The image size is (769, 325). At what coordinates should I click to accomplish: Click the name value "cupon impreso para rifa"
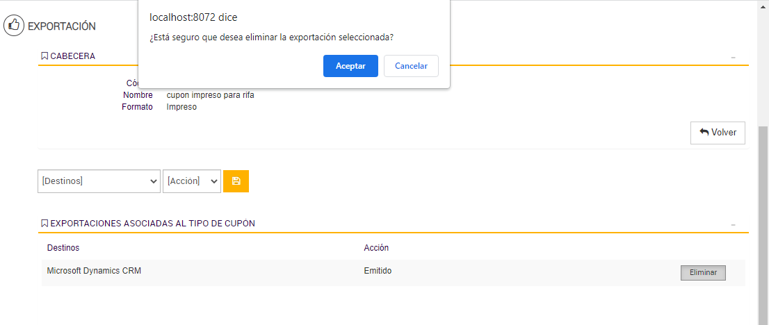tap(211, 95)
